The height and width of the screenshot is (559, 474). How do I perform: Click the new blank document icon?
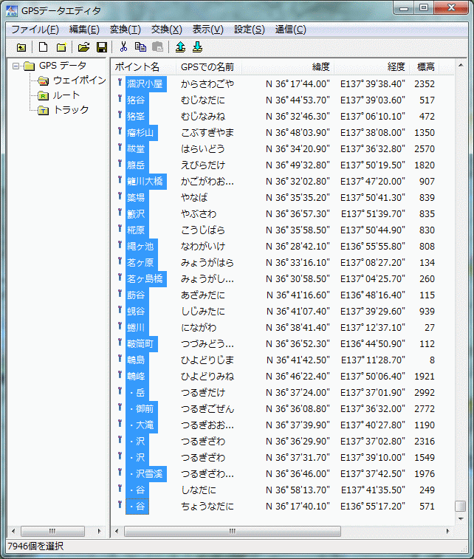(x=44, y=48)
